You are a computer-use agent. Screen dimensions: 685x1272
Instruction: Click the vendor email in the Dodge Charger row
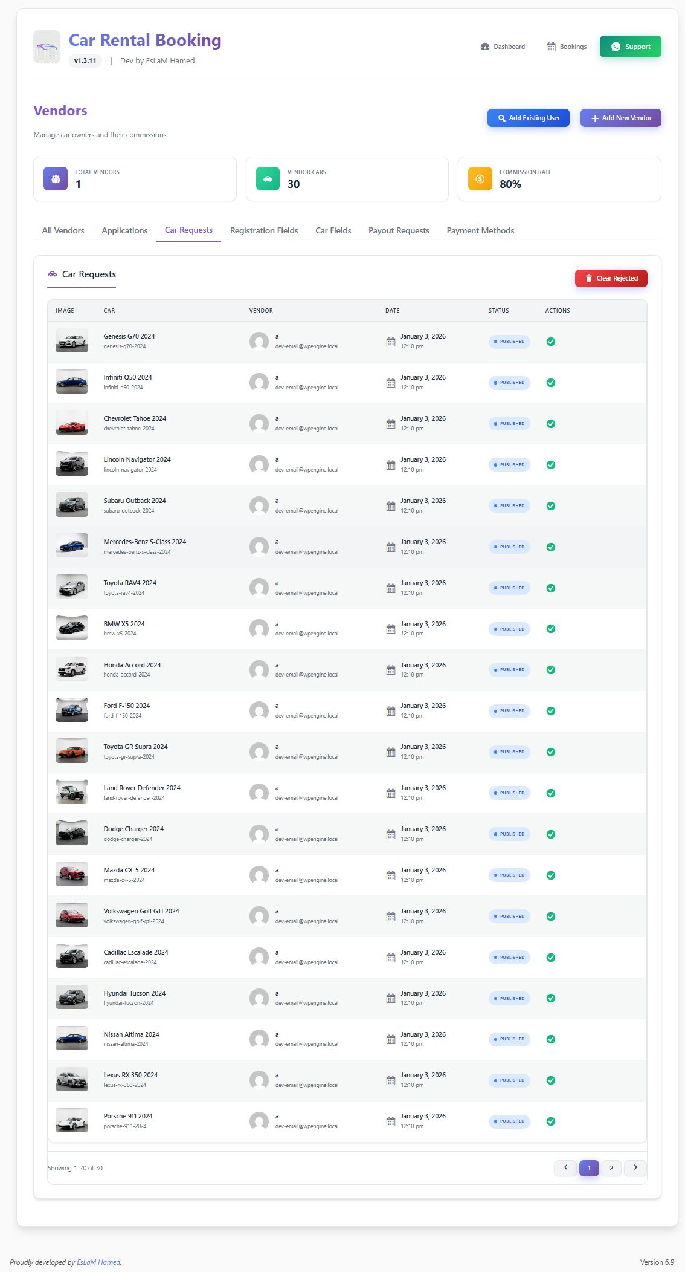[x=307, y=839]
